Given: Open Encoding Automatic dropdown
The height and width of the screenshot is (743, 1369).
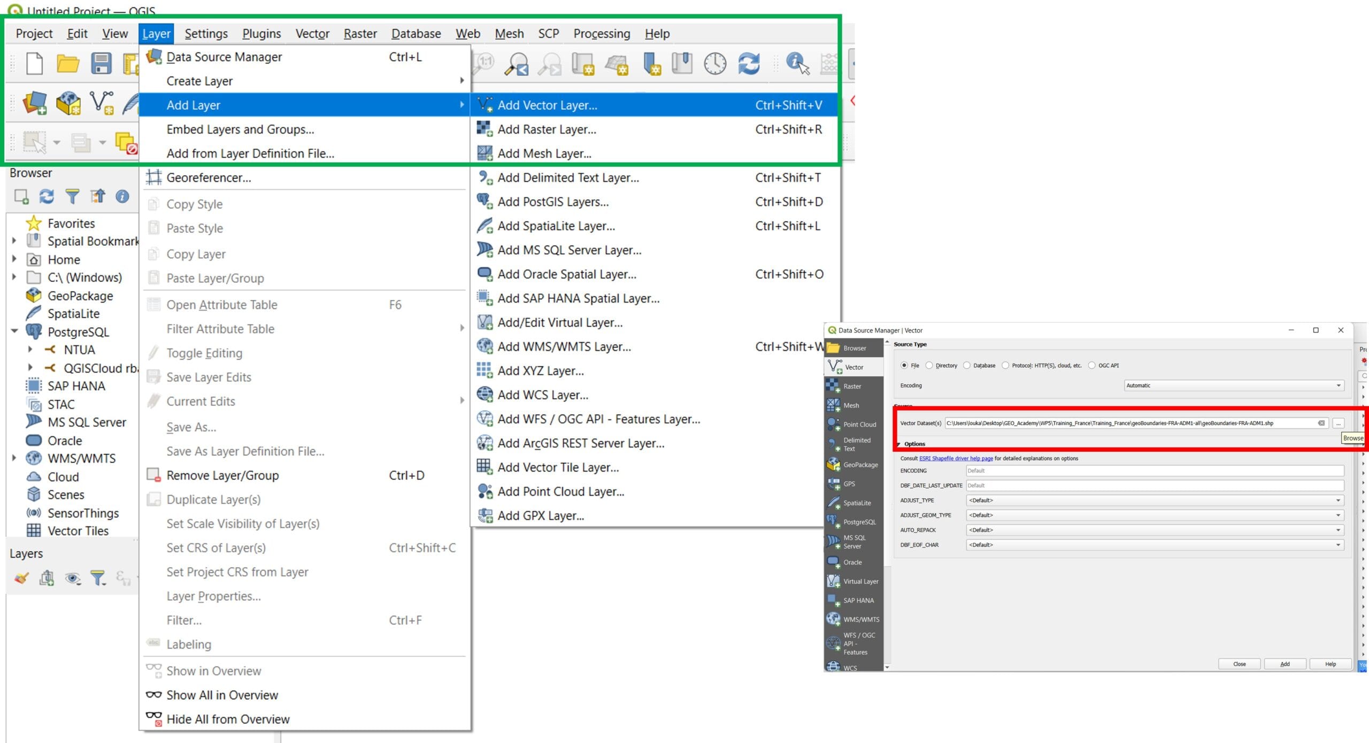Looking at the screenshot, I should tap(1234, 386).
